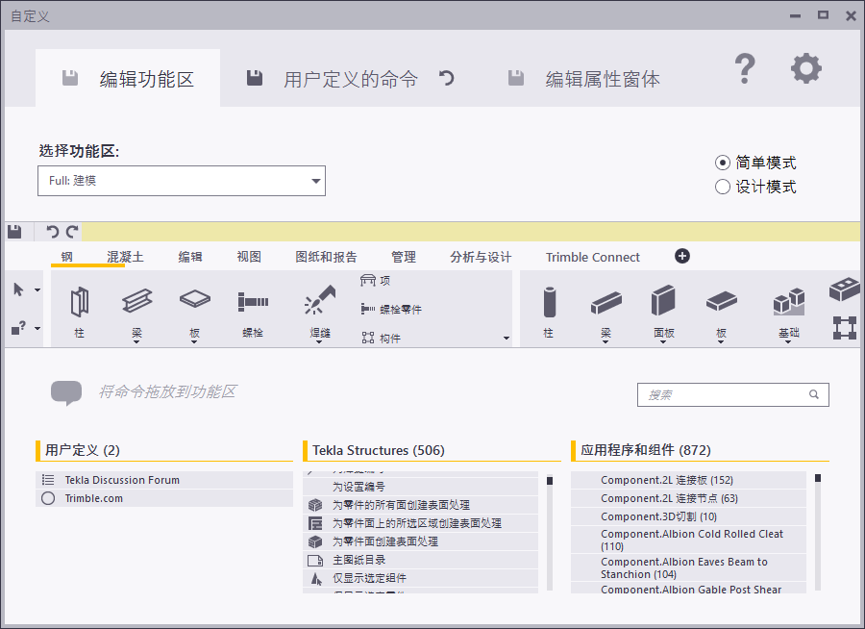Open settings with the gear icon

(x=805, y=68)
